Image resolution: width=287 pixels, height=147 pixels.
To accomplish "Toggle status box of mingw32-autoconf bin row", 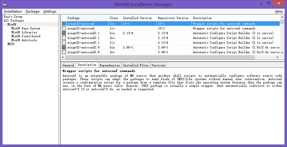I will tap(64, 24).
